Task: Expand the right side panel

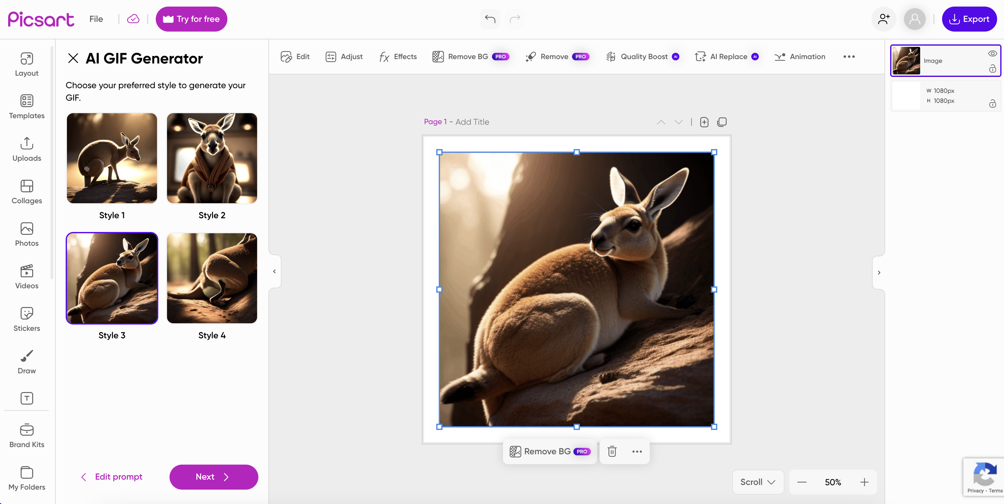Action: pyautogui.click(x=879, y=272)
